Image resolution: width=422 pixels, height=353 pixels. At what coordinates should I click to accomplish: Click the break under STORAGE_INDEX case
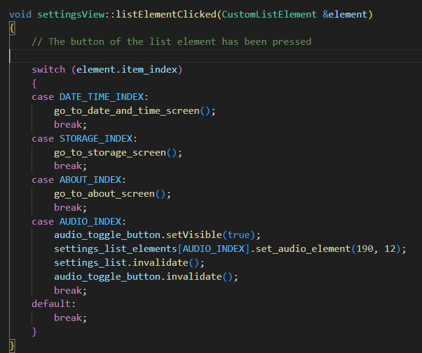point(68,166)
